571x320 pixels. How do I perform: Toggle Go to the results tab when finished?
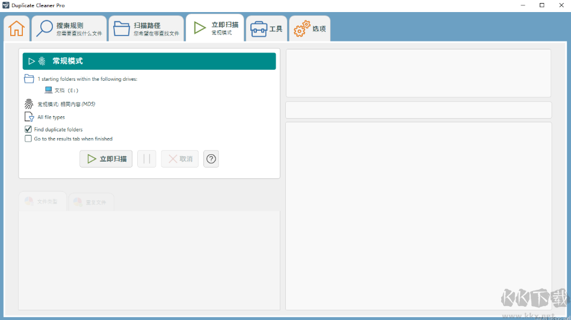coord(28,139)
